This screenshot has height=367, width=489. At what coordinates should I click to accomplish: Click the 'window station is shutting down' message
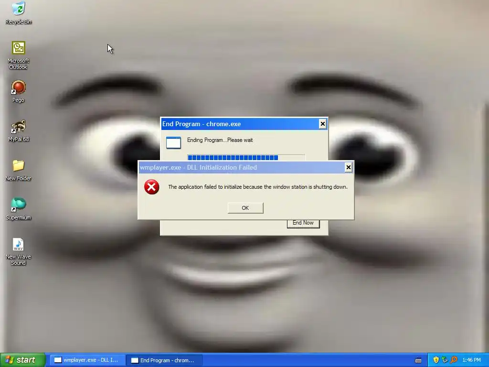click(257, 187)
